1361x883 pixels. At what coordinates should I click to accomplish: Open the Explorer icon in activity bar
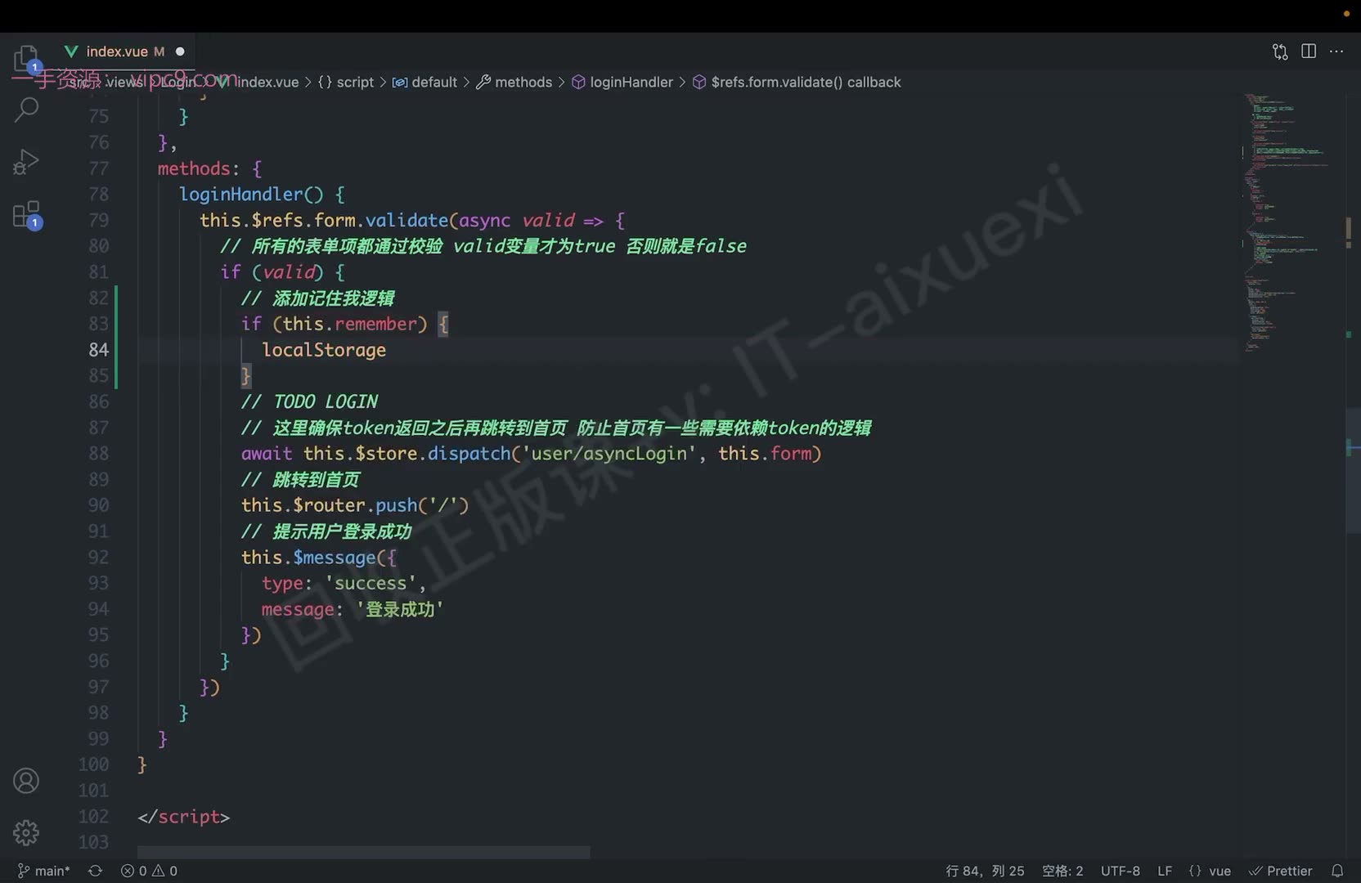coord(26,60)
